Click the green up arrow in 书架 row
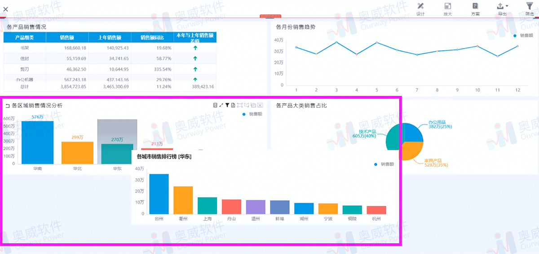 coord(195,48)
